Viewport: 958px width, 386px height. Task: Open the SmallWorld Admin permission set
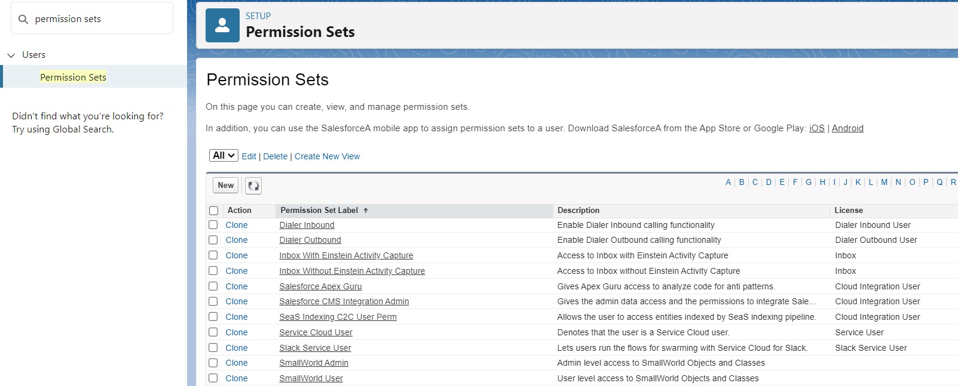(314, 363)
